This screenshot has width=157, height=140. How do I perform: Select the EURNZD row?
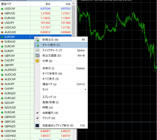[x=17, y=93]
